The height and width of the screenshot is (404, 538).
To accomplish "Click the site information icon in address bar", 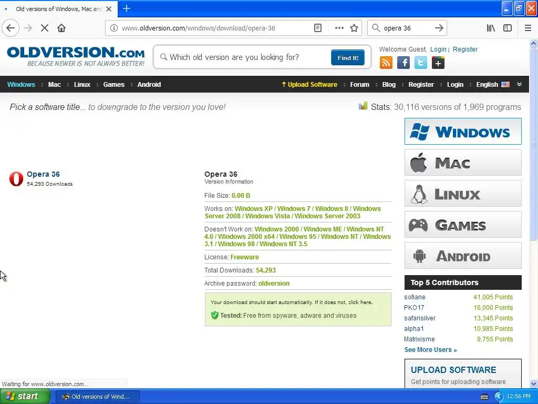I will click(x=113, y=28).
